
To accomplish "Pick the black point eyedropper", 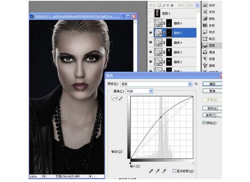I will tap(151, 171).
